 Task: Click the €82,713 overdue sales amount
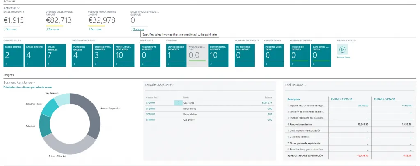click(59, 20)
